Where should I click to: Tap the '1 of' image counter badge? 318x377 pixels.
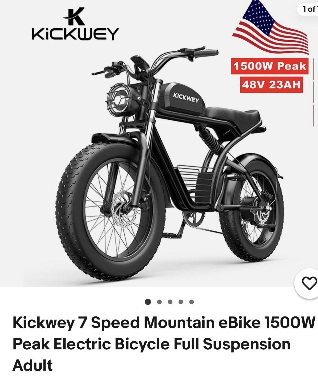point(308,9)
